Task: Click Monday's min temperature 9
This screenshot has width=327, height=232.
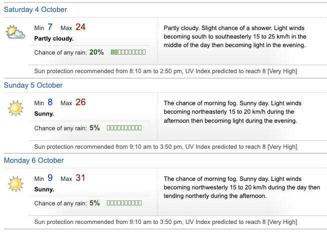Action: tap(50, 178)
